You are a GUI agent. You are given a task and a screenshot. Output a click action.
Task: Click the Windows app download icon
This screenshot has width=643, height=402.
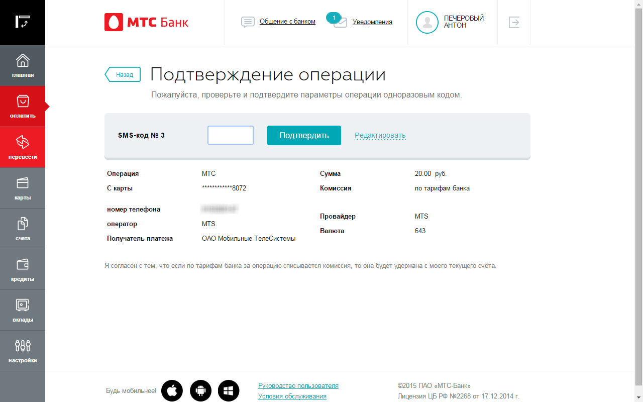[229, 390]
